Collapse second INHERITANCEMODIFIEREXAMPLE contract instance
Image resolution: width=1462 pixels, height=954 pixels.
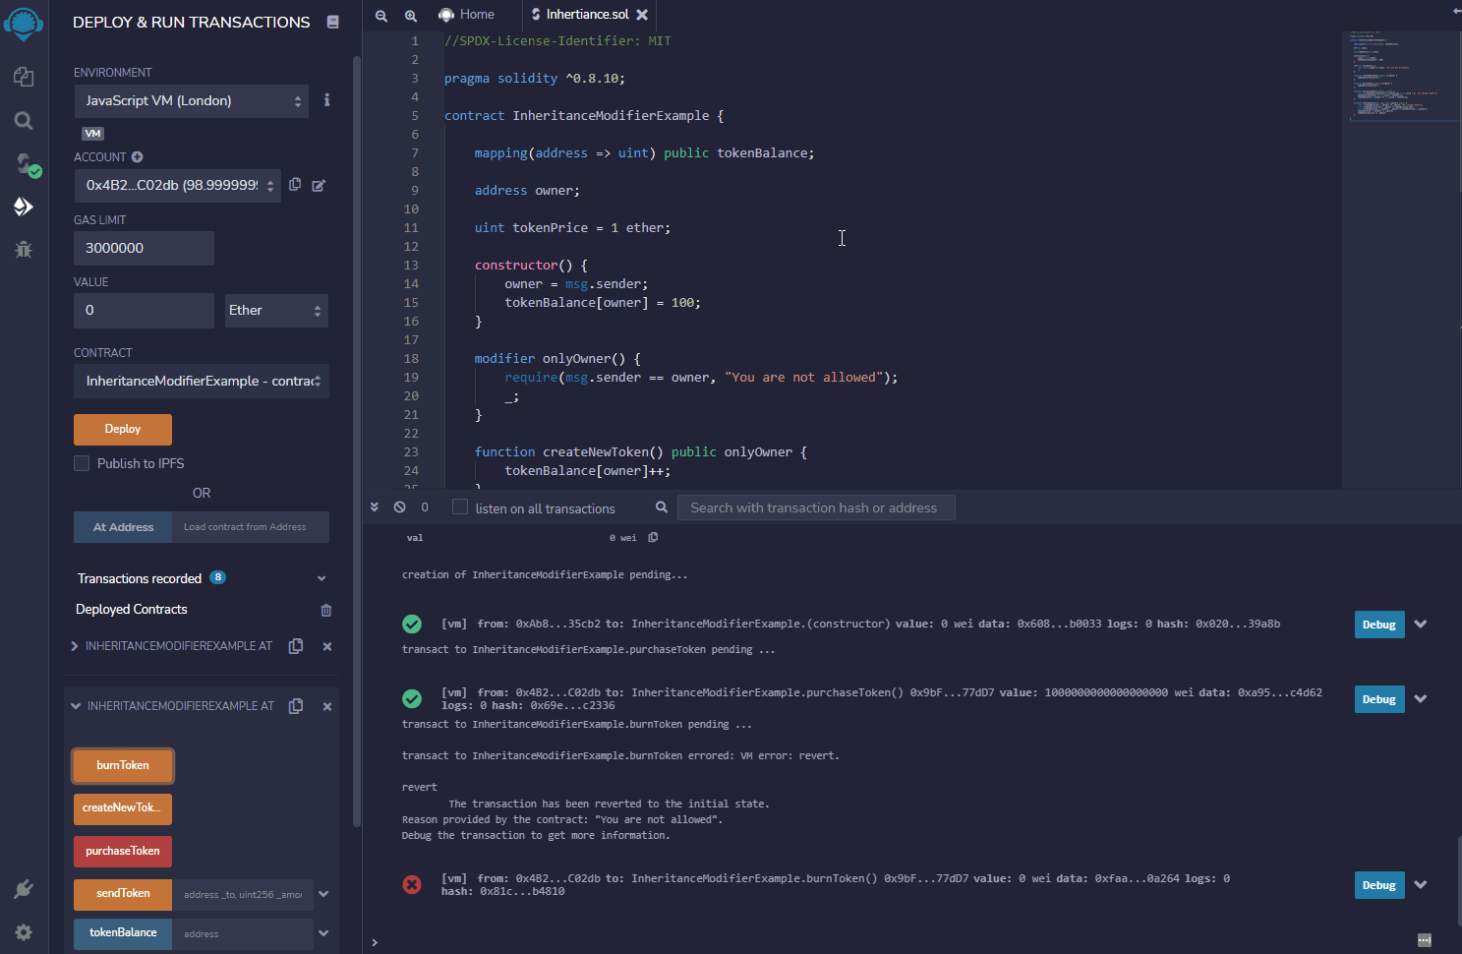(x=76, y=706)
